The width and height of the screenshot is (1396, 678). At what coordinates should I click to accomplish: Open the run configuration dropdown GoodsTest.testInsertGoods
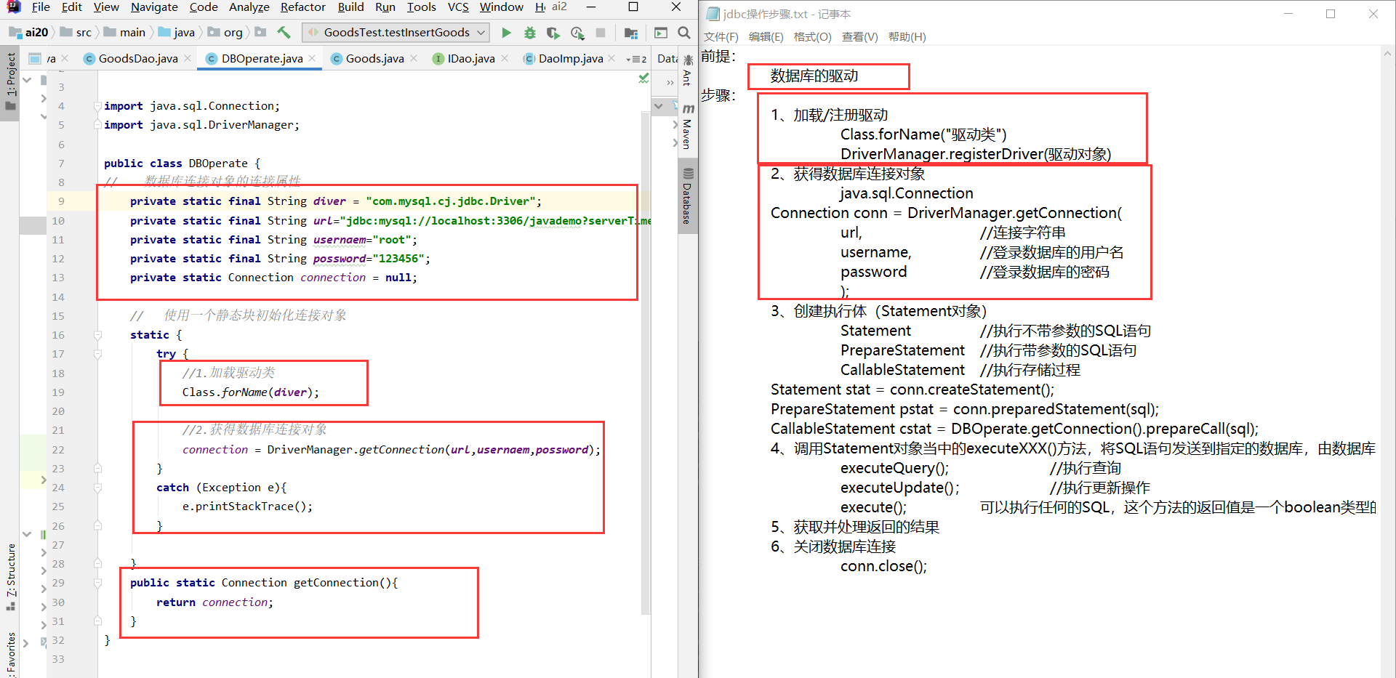coord(396,33)
